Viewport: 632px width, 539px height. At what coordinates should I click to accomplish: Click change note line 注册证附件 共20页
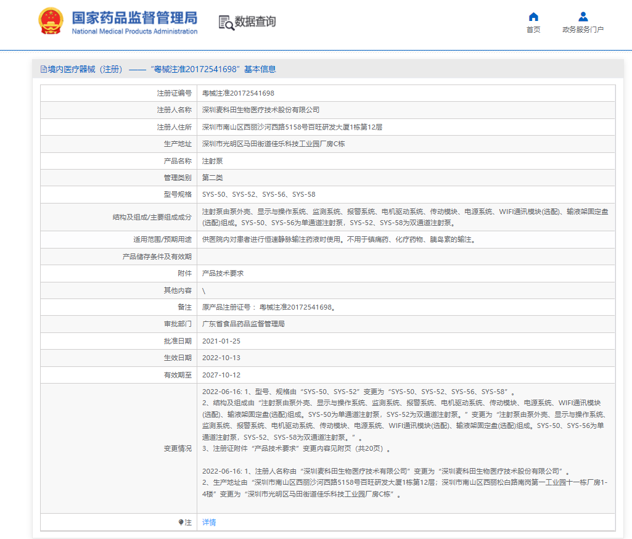[297, 448]
